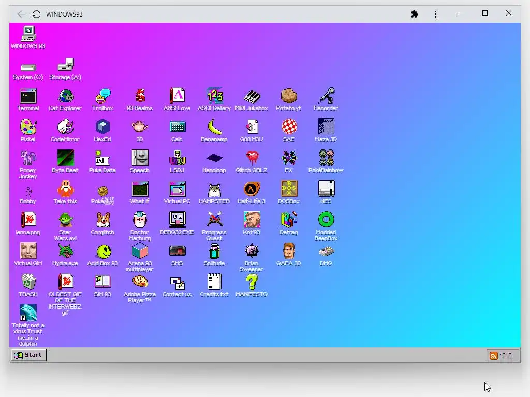Select the HAMPSTER icon
This screenshot has width=530, height=397.
click(214, 190)
